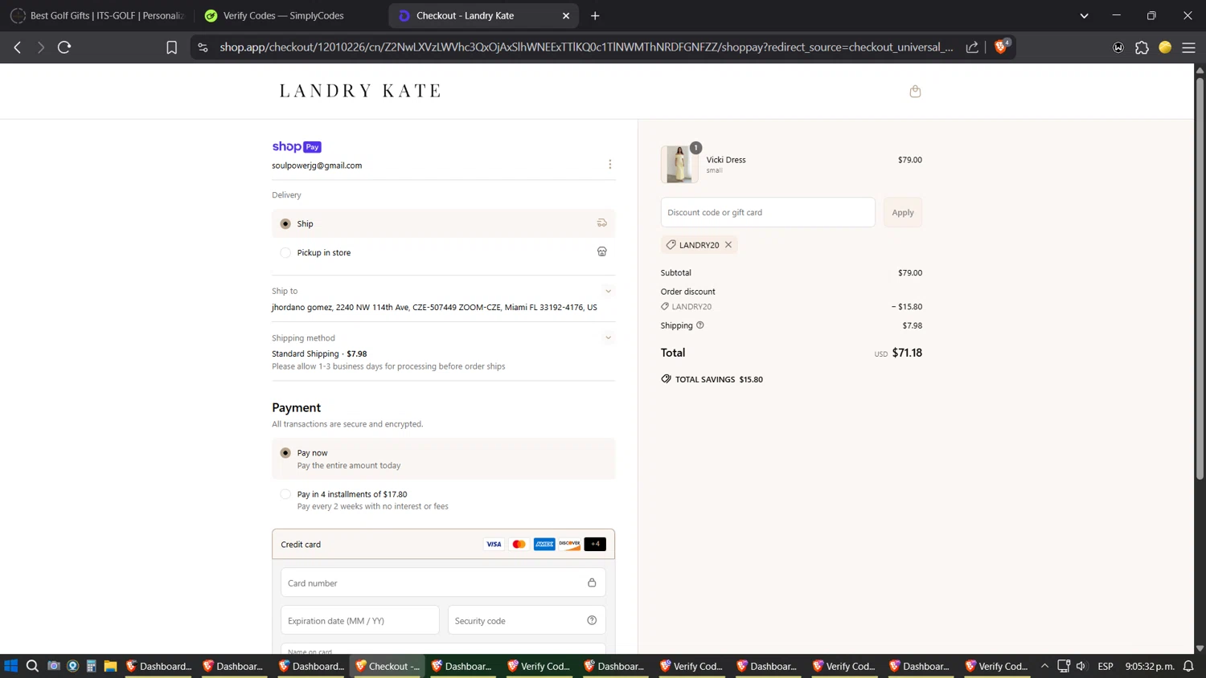Open the notifications bell in system tray

(1188, 666)
